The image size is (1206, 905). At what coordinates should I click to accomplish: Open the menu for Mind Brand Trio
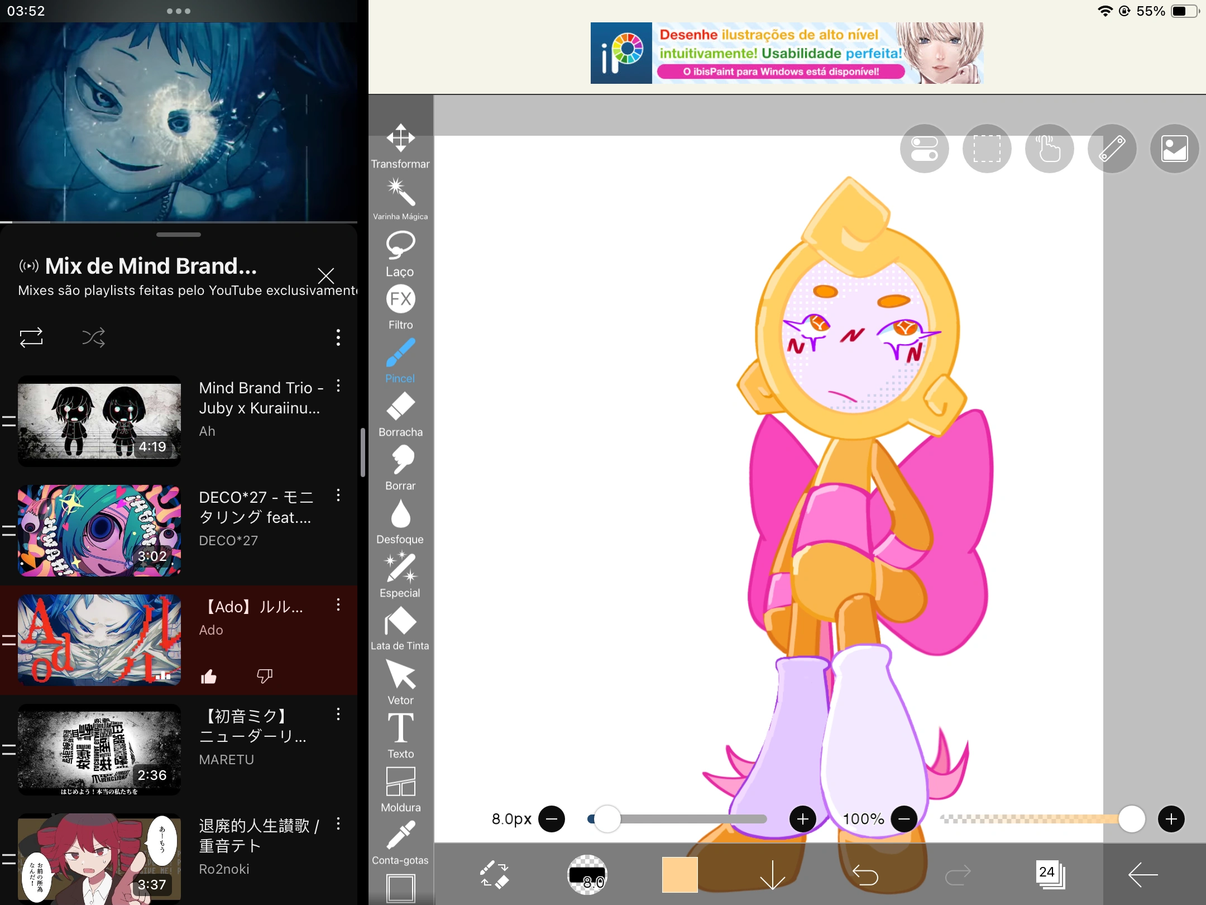click(x=338, y=386)
